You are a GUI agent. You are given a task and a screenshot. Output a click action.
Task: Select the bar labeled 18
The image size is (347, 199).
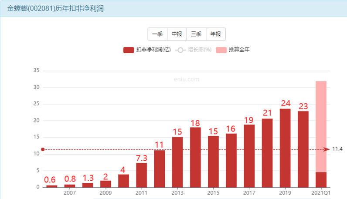point(195,157)
